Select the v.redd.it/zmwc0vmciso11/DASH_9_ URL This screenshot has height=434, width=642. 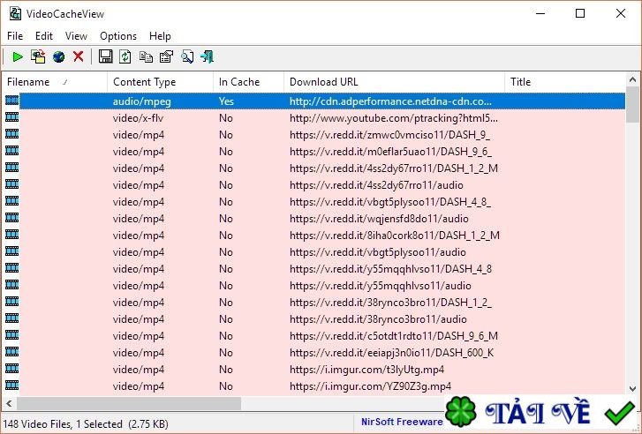(389, 135)
